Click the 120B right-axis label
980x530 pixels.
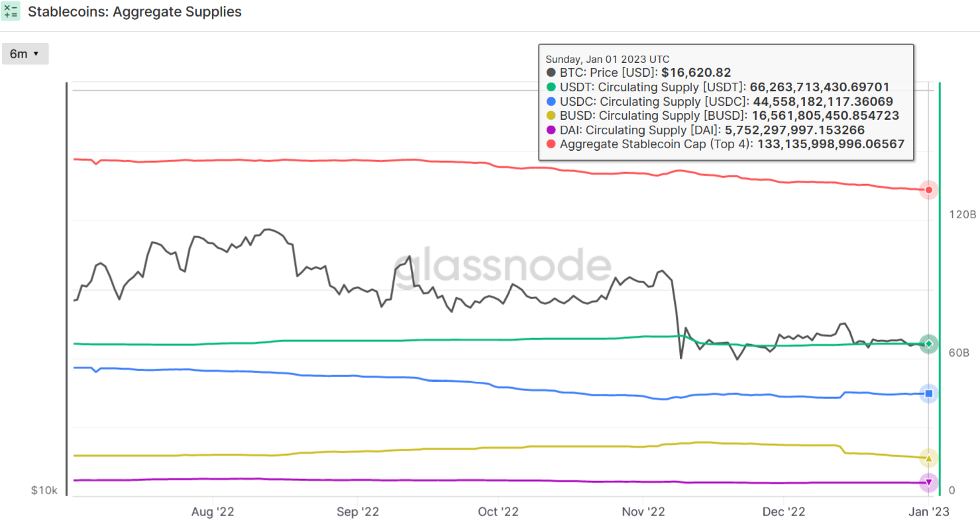pyautogui.click(x=962, y=215)
